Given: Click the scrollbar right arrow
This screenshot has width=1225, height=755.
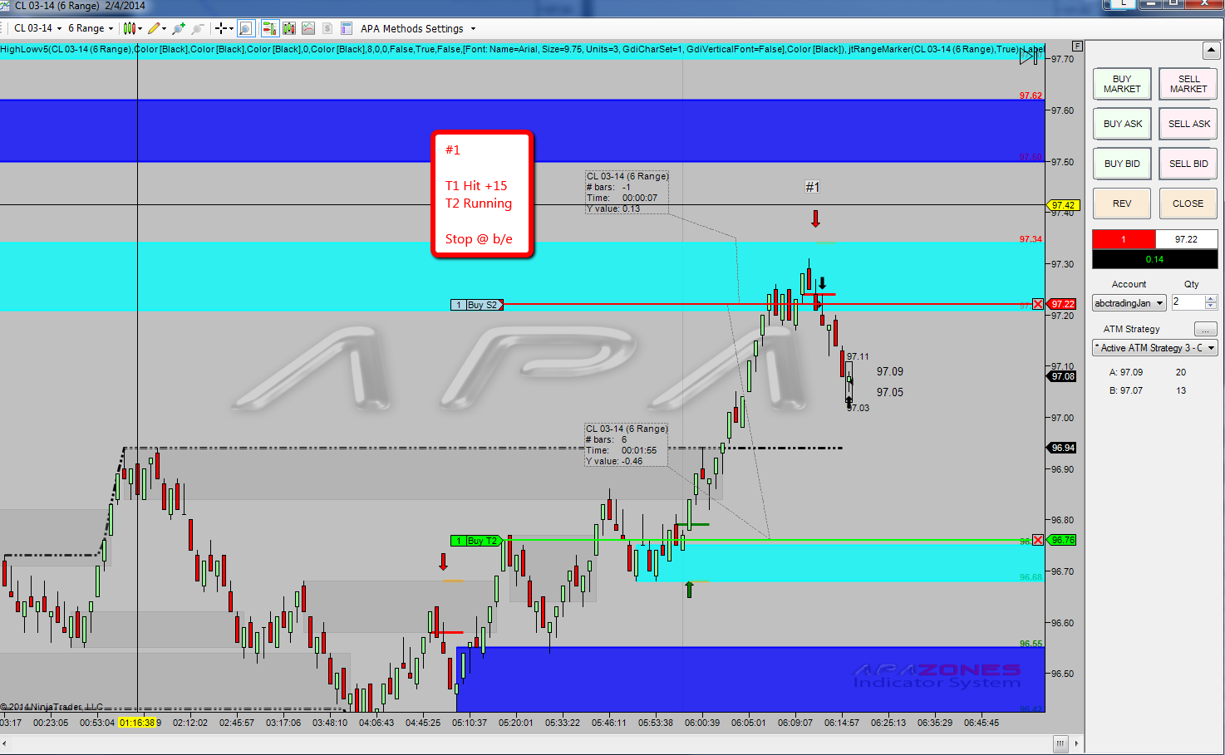Looking at the screenshot, I should [1076, 743].
